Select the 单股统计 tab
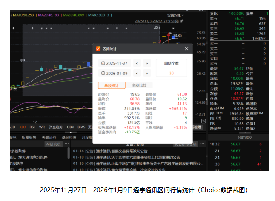The image size is (275, 201). (112, 85)
